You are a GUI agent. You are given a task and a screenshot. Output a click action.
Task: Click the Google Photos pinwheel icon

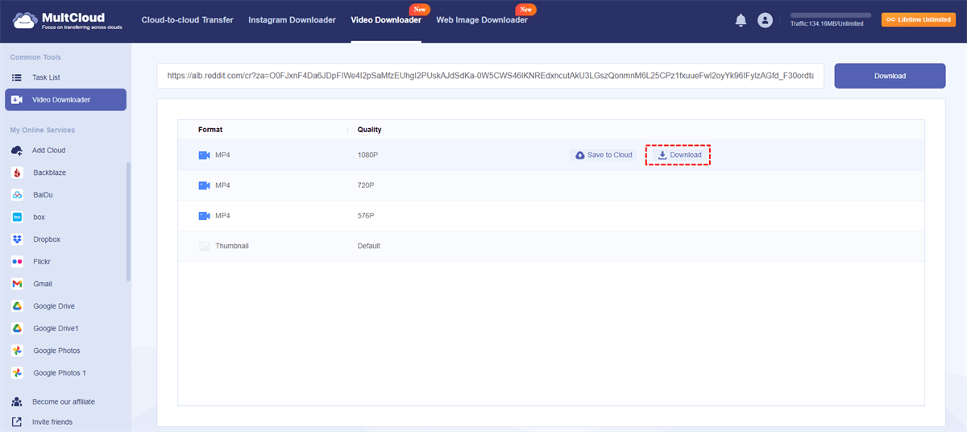(16, 351)
